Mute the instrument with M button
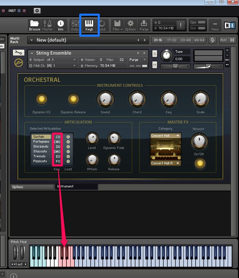This screenshot has height=278, width=239. pos(155,65)
